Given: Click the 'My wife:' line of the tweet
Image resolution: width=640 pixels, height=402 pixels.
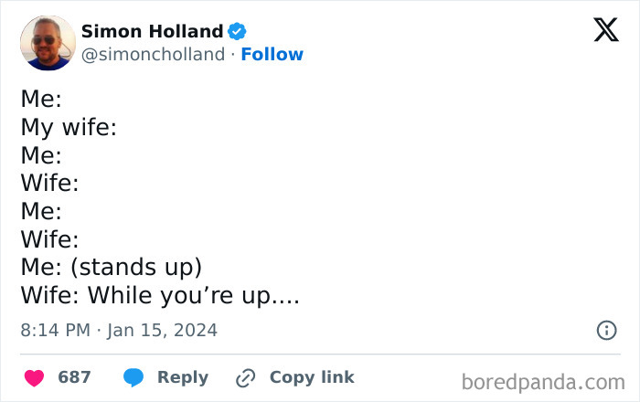Looking at the screenshot, I should click(x=69, y=127).
